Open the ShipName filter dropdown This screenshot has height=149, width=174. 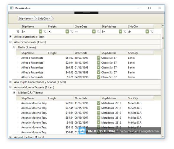(x=40, y=32)
